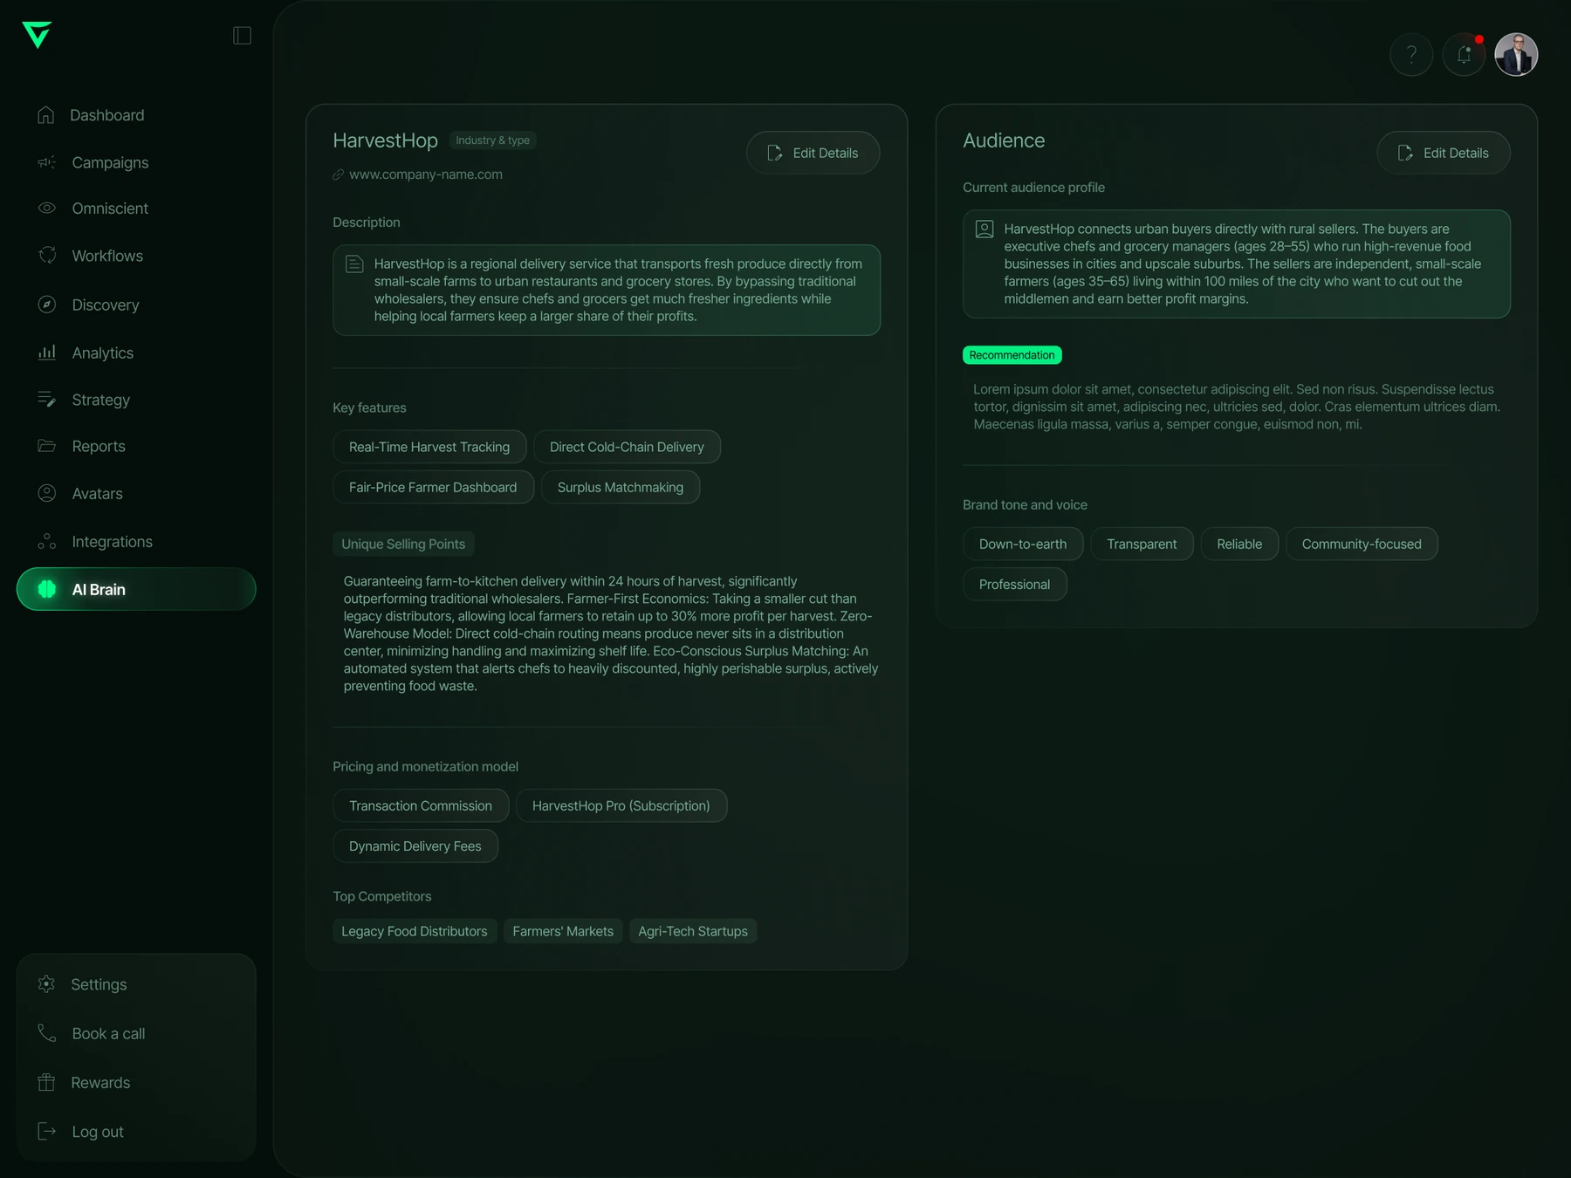Navigate to Workflows
The height and width of the screenshot is (1178, 1571).
pos(136,256)
